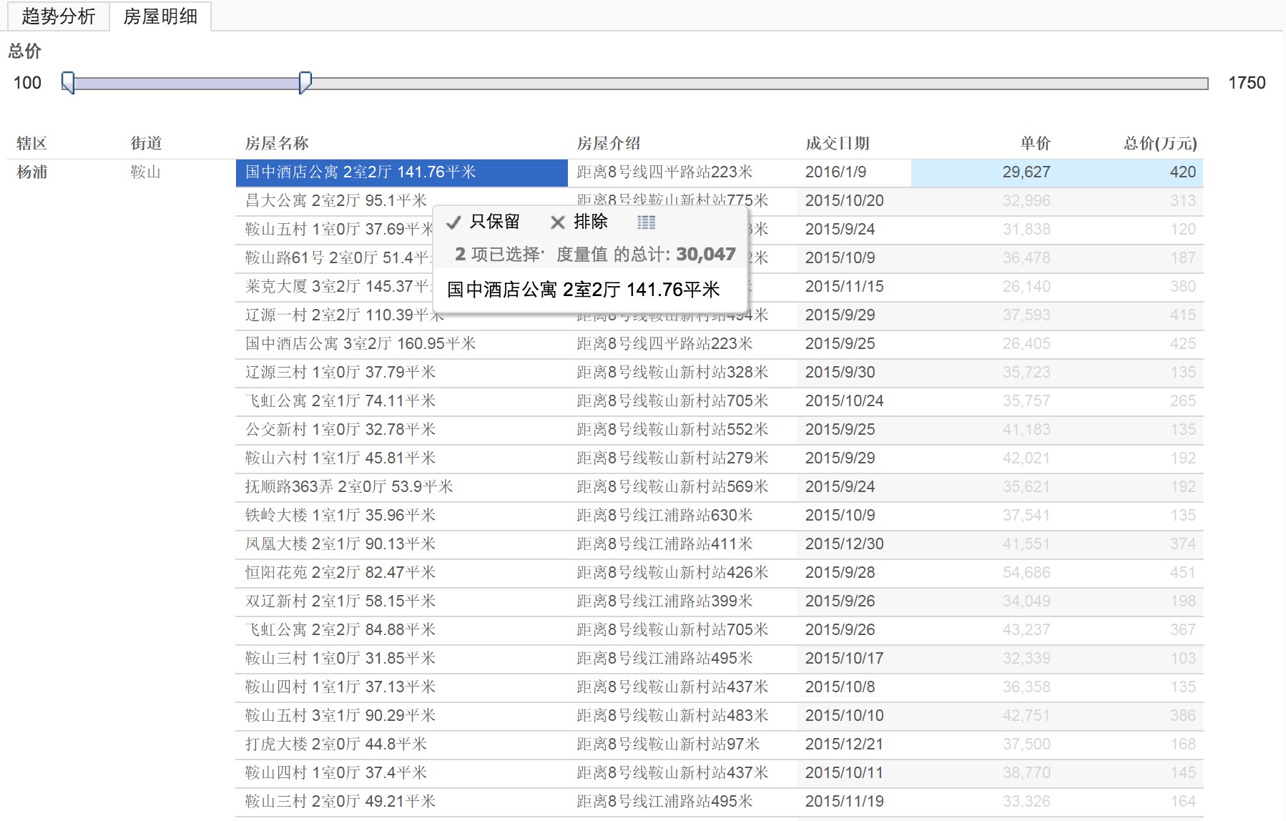Select 飞虹公寓 2室2厅 84.88平米
This screenshot has height=821, width=1286.
[x=340, y=629]
